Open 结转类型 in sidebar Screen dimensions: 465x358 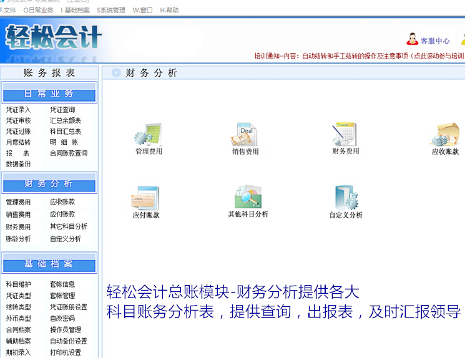18,307
